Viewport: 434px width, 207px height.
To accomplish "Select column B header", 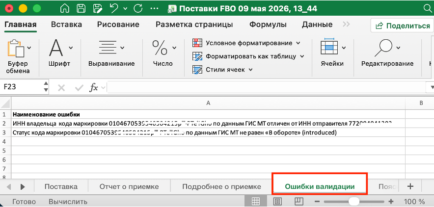I will 420,103.
